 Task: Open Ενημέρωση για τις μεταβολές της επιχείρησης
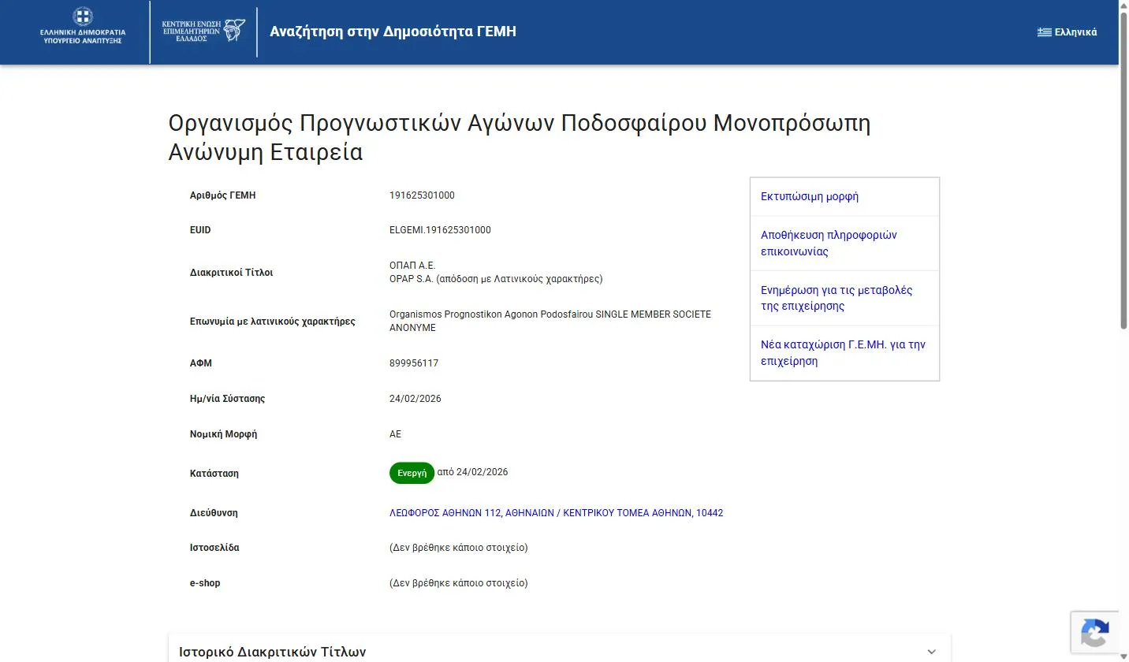point(837,298)
